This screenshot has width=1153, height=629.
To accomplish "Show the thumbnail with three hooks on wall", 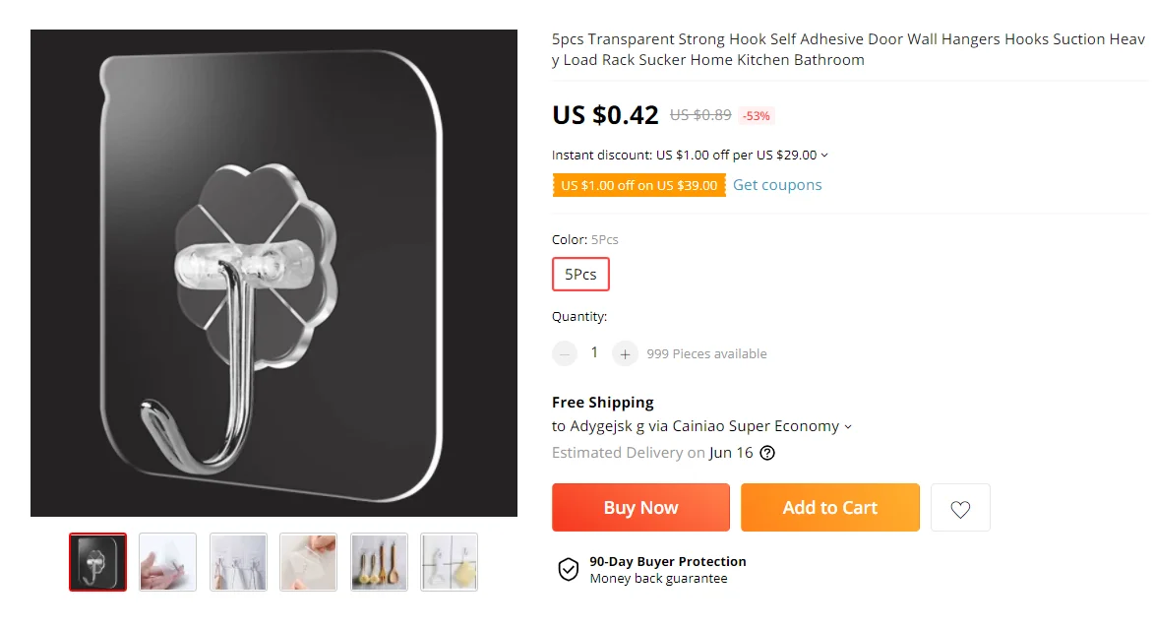I will tap(238, 562).
